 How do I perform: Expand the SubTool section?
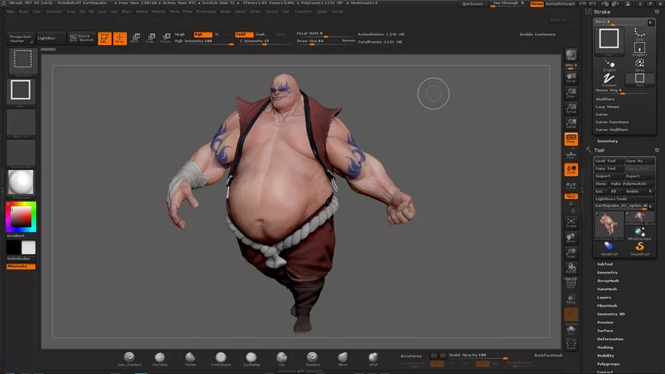[605, 264]
